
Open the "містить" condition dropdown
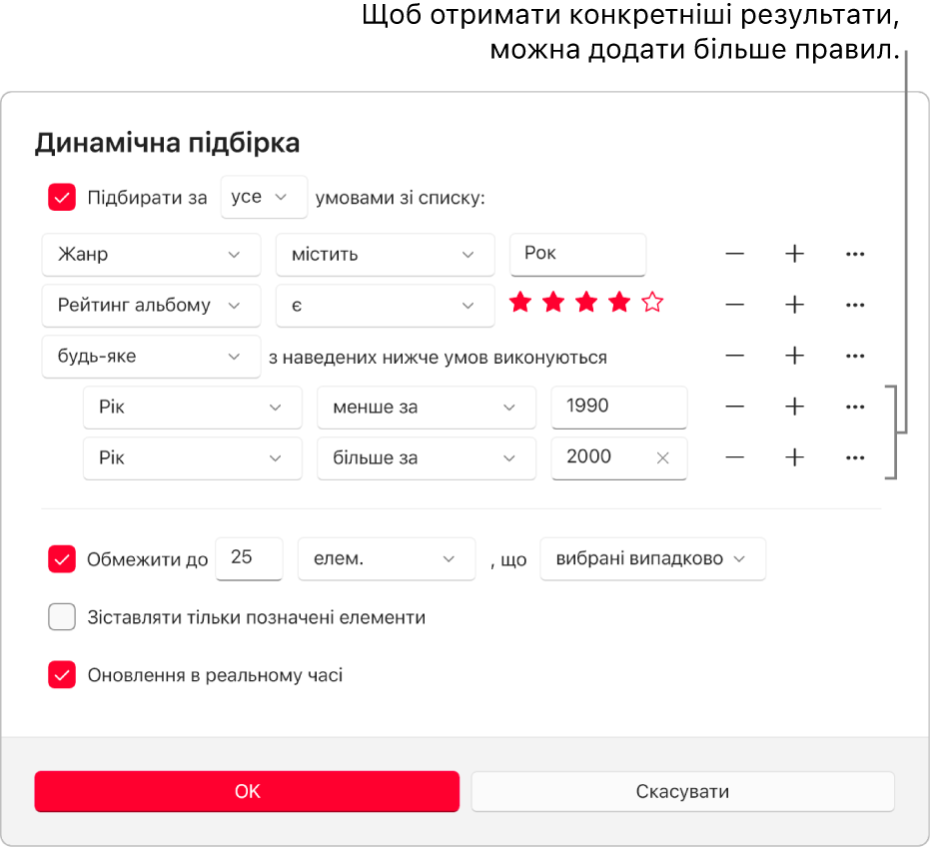(x=385, y=255)
